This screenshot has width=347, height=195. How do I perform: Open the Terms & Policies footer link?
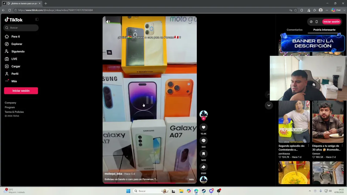click(14, 112)
